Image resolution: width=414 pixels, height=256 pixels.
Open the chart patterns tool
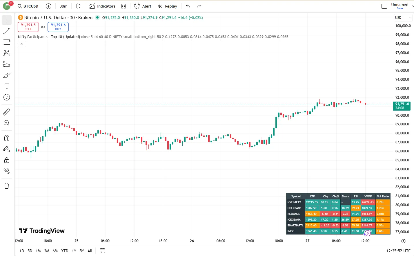pos(7,53)
